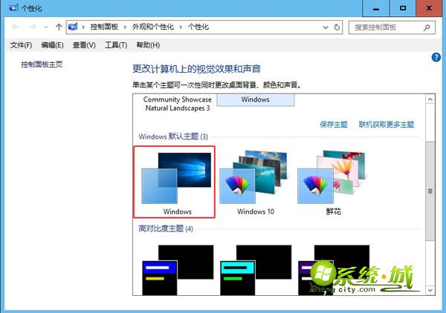Viewport: 446px width, 313px height.
Task: Open the 查看(V) menu
Action: point(84,45)
